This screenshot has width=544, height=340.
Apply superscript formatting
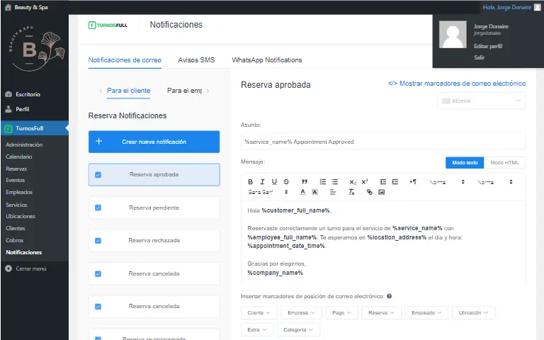pyautogui.click(x=365, y=182)
